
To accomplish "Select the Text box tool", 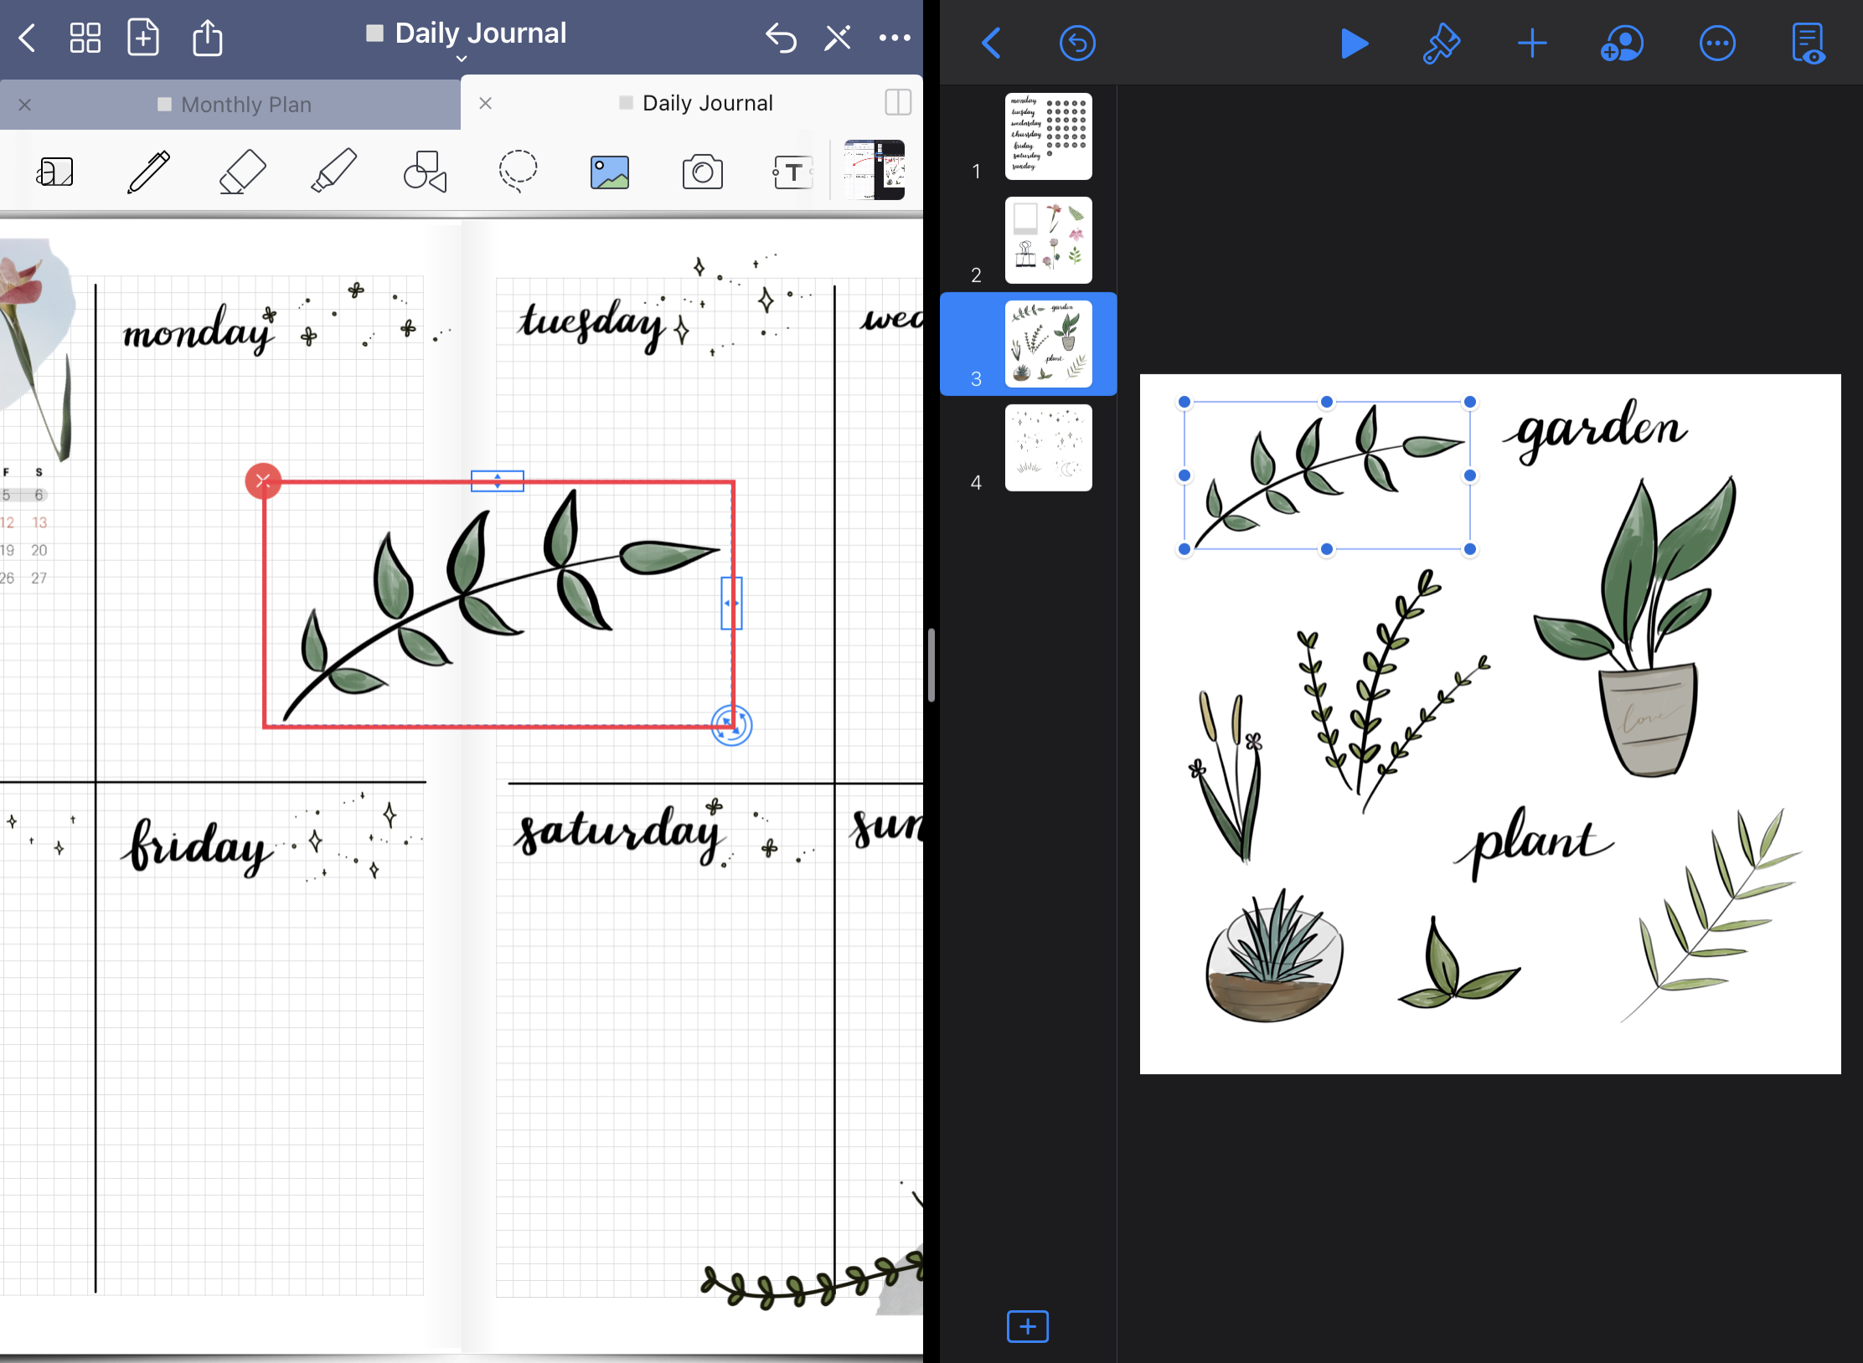I will pos(792,172).
